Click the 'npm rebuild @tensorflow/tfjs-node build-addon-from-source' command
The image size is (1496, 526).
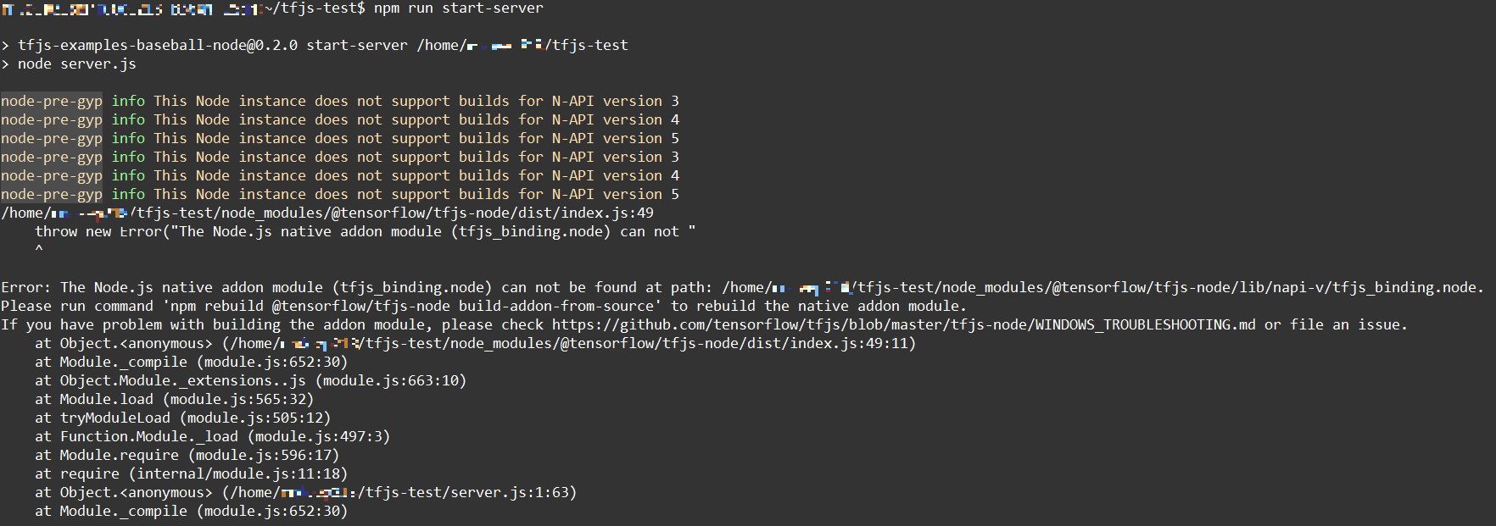(412, 306)
